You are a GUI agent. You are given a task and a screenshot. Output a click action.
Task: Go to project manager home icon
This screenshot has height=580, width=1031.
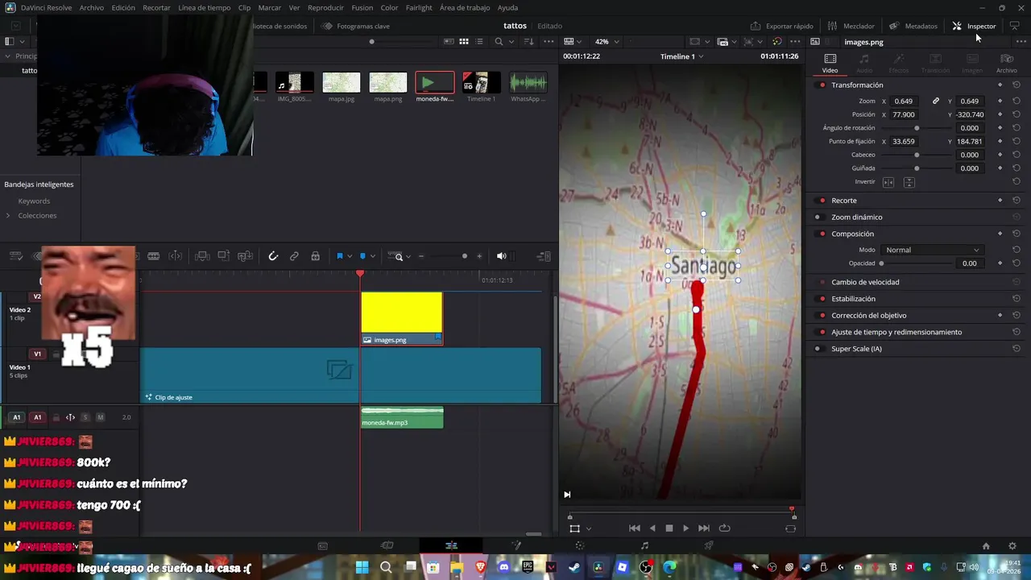tap(986, 545)
